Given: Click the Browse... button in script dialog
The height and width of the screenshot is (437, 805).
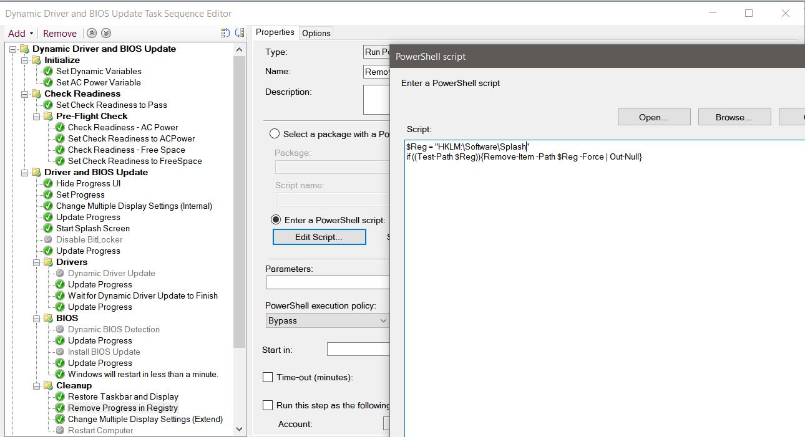Looking at the screenshot, I should click(x=734, y=117).
